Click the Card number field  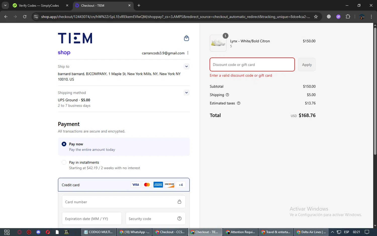[124, 202]
